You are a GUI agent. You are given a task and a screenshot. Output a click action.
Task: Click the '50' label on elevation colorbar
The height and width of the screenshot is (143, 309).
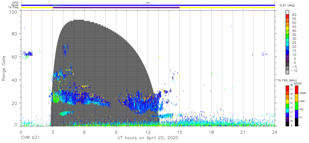(x=294, y=23)
